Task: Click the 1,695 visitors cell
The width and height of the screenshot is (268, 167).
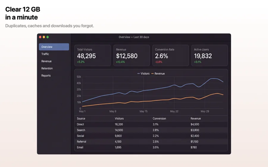Action: pos(118,147)
